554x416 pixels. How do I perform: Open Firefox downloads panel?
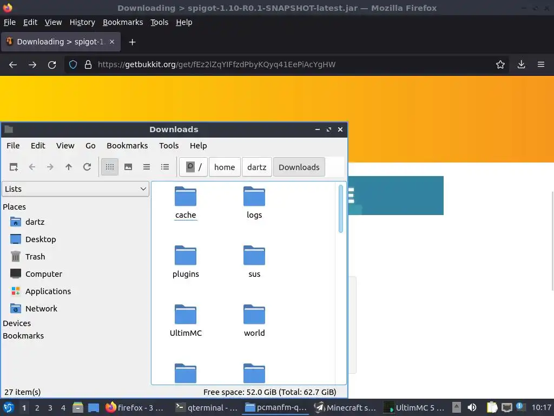click(521, 65)
